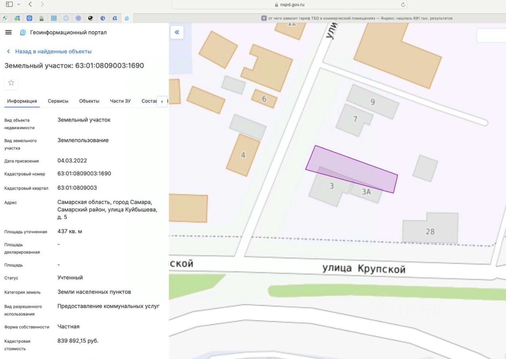Click building number 28 on the map
The width and height of the screenshot is (506, 359).
pyautogui.click(x=430, y=232)
